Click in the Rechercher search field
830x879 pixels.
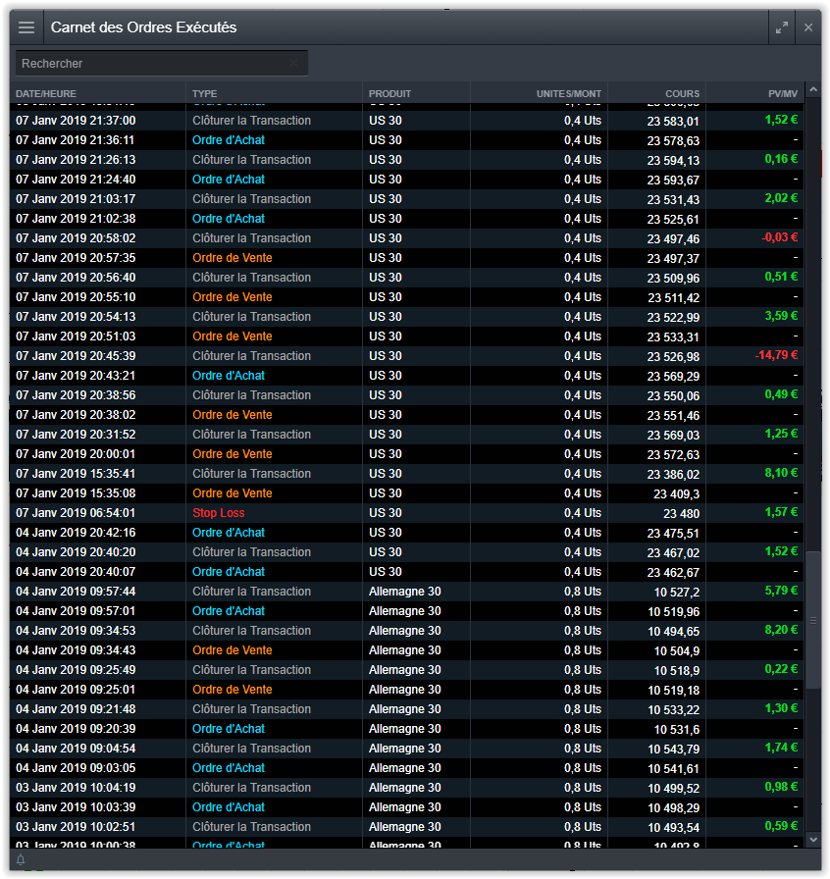point(152,64)
